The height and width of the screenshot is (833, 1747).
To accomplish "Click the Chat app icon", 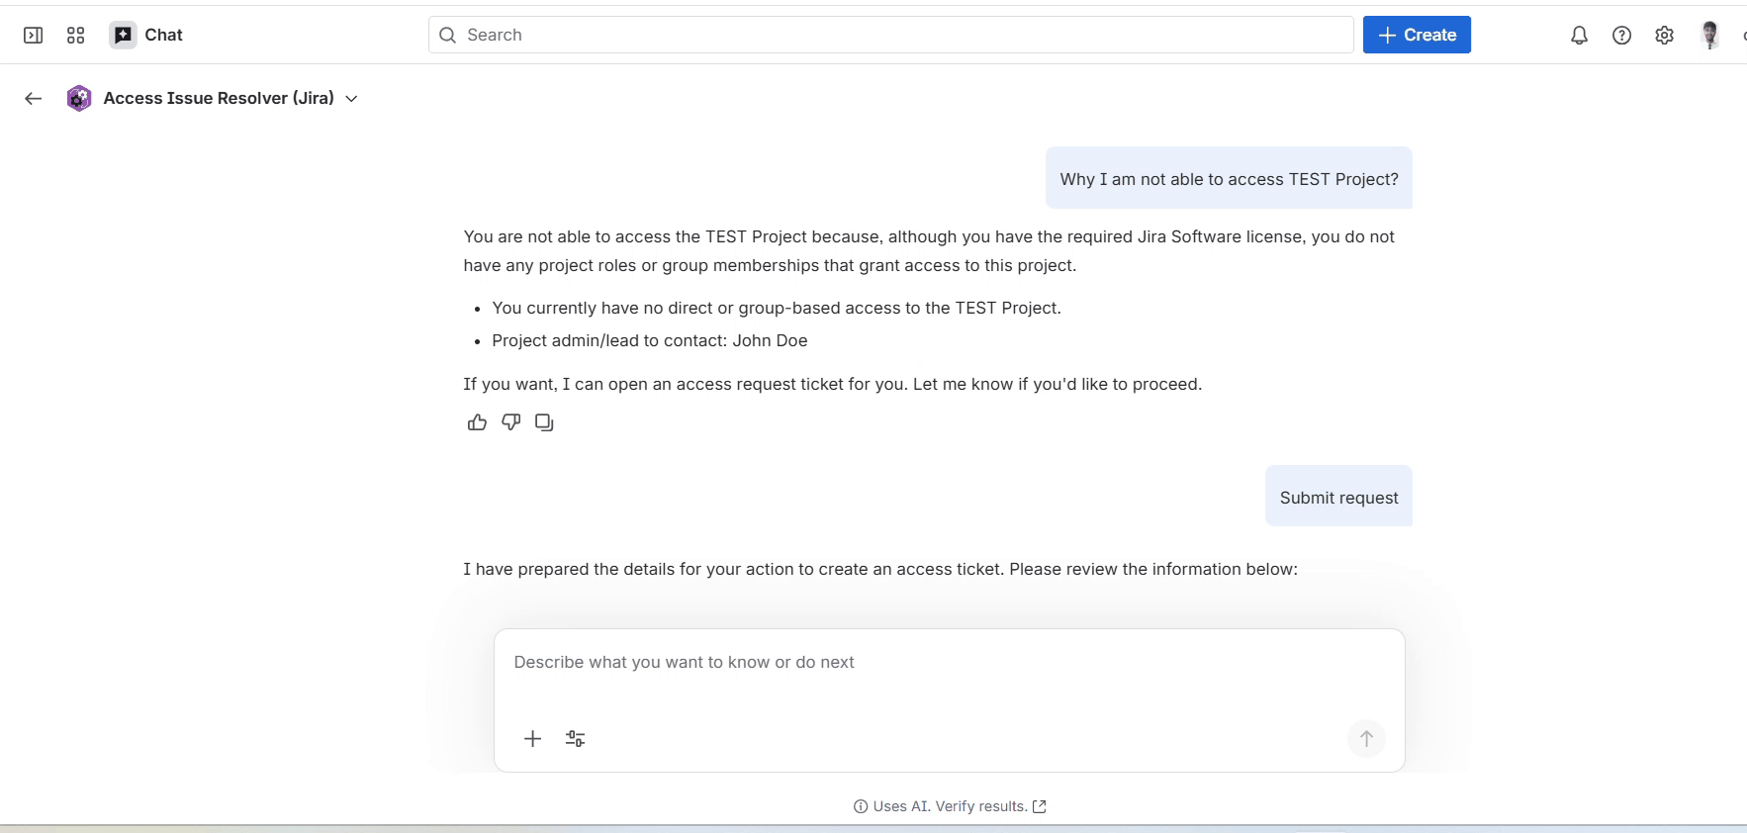I will point(123,36).
